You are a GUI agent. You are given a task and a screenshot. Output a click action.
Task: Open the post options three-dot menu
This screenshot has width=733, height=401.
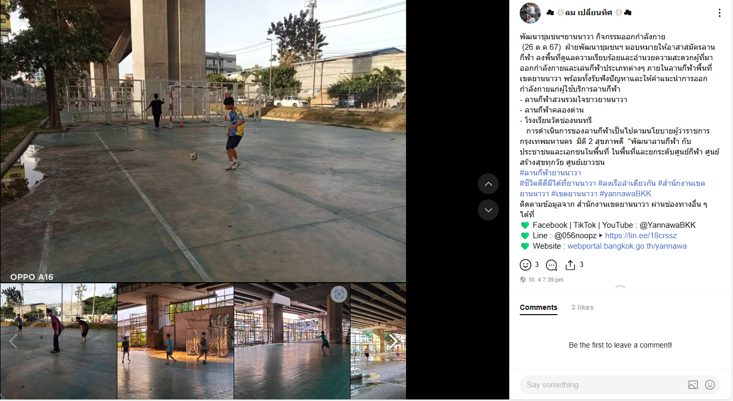click(719, 13)
